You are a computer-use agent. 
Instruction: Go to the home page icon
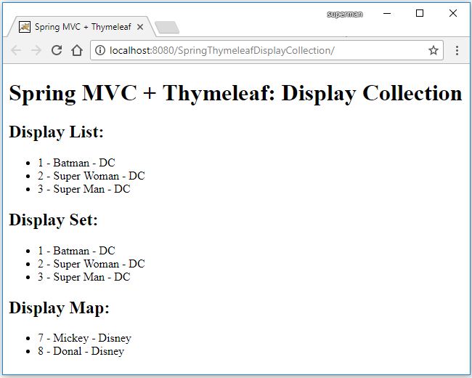click(77, 50)
